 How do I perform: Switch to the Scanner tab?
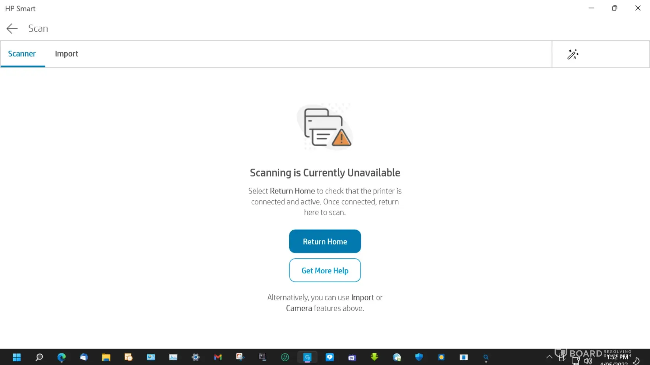[22, 54]
